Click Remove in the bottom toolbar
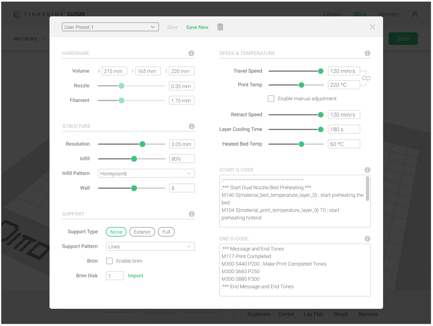Image resolution: width=433 pixels, height=326 pixels. pyautogui.click(x=368, y=314)
